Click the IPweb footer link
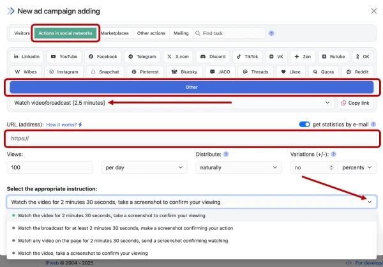Screen dimensions: 383x267 click(x=52, y=263)
